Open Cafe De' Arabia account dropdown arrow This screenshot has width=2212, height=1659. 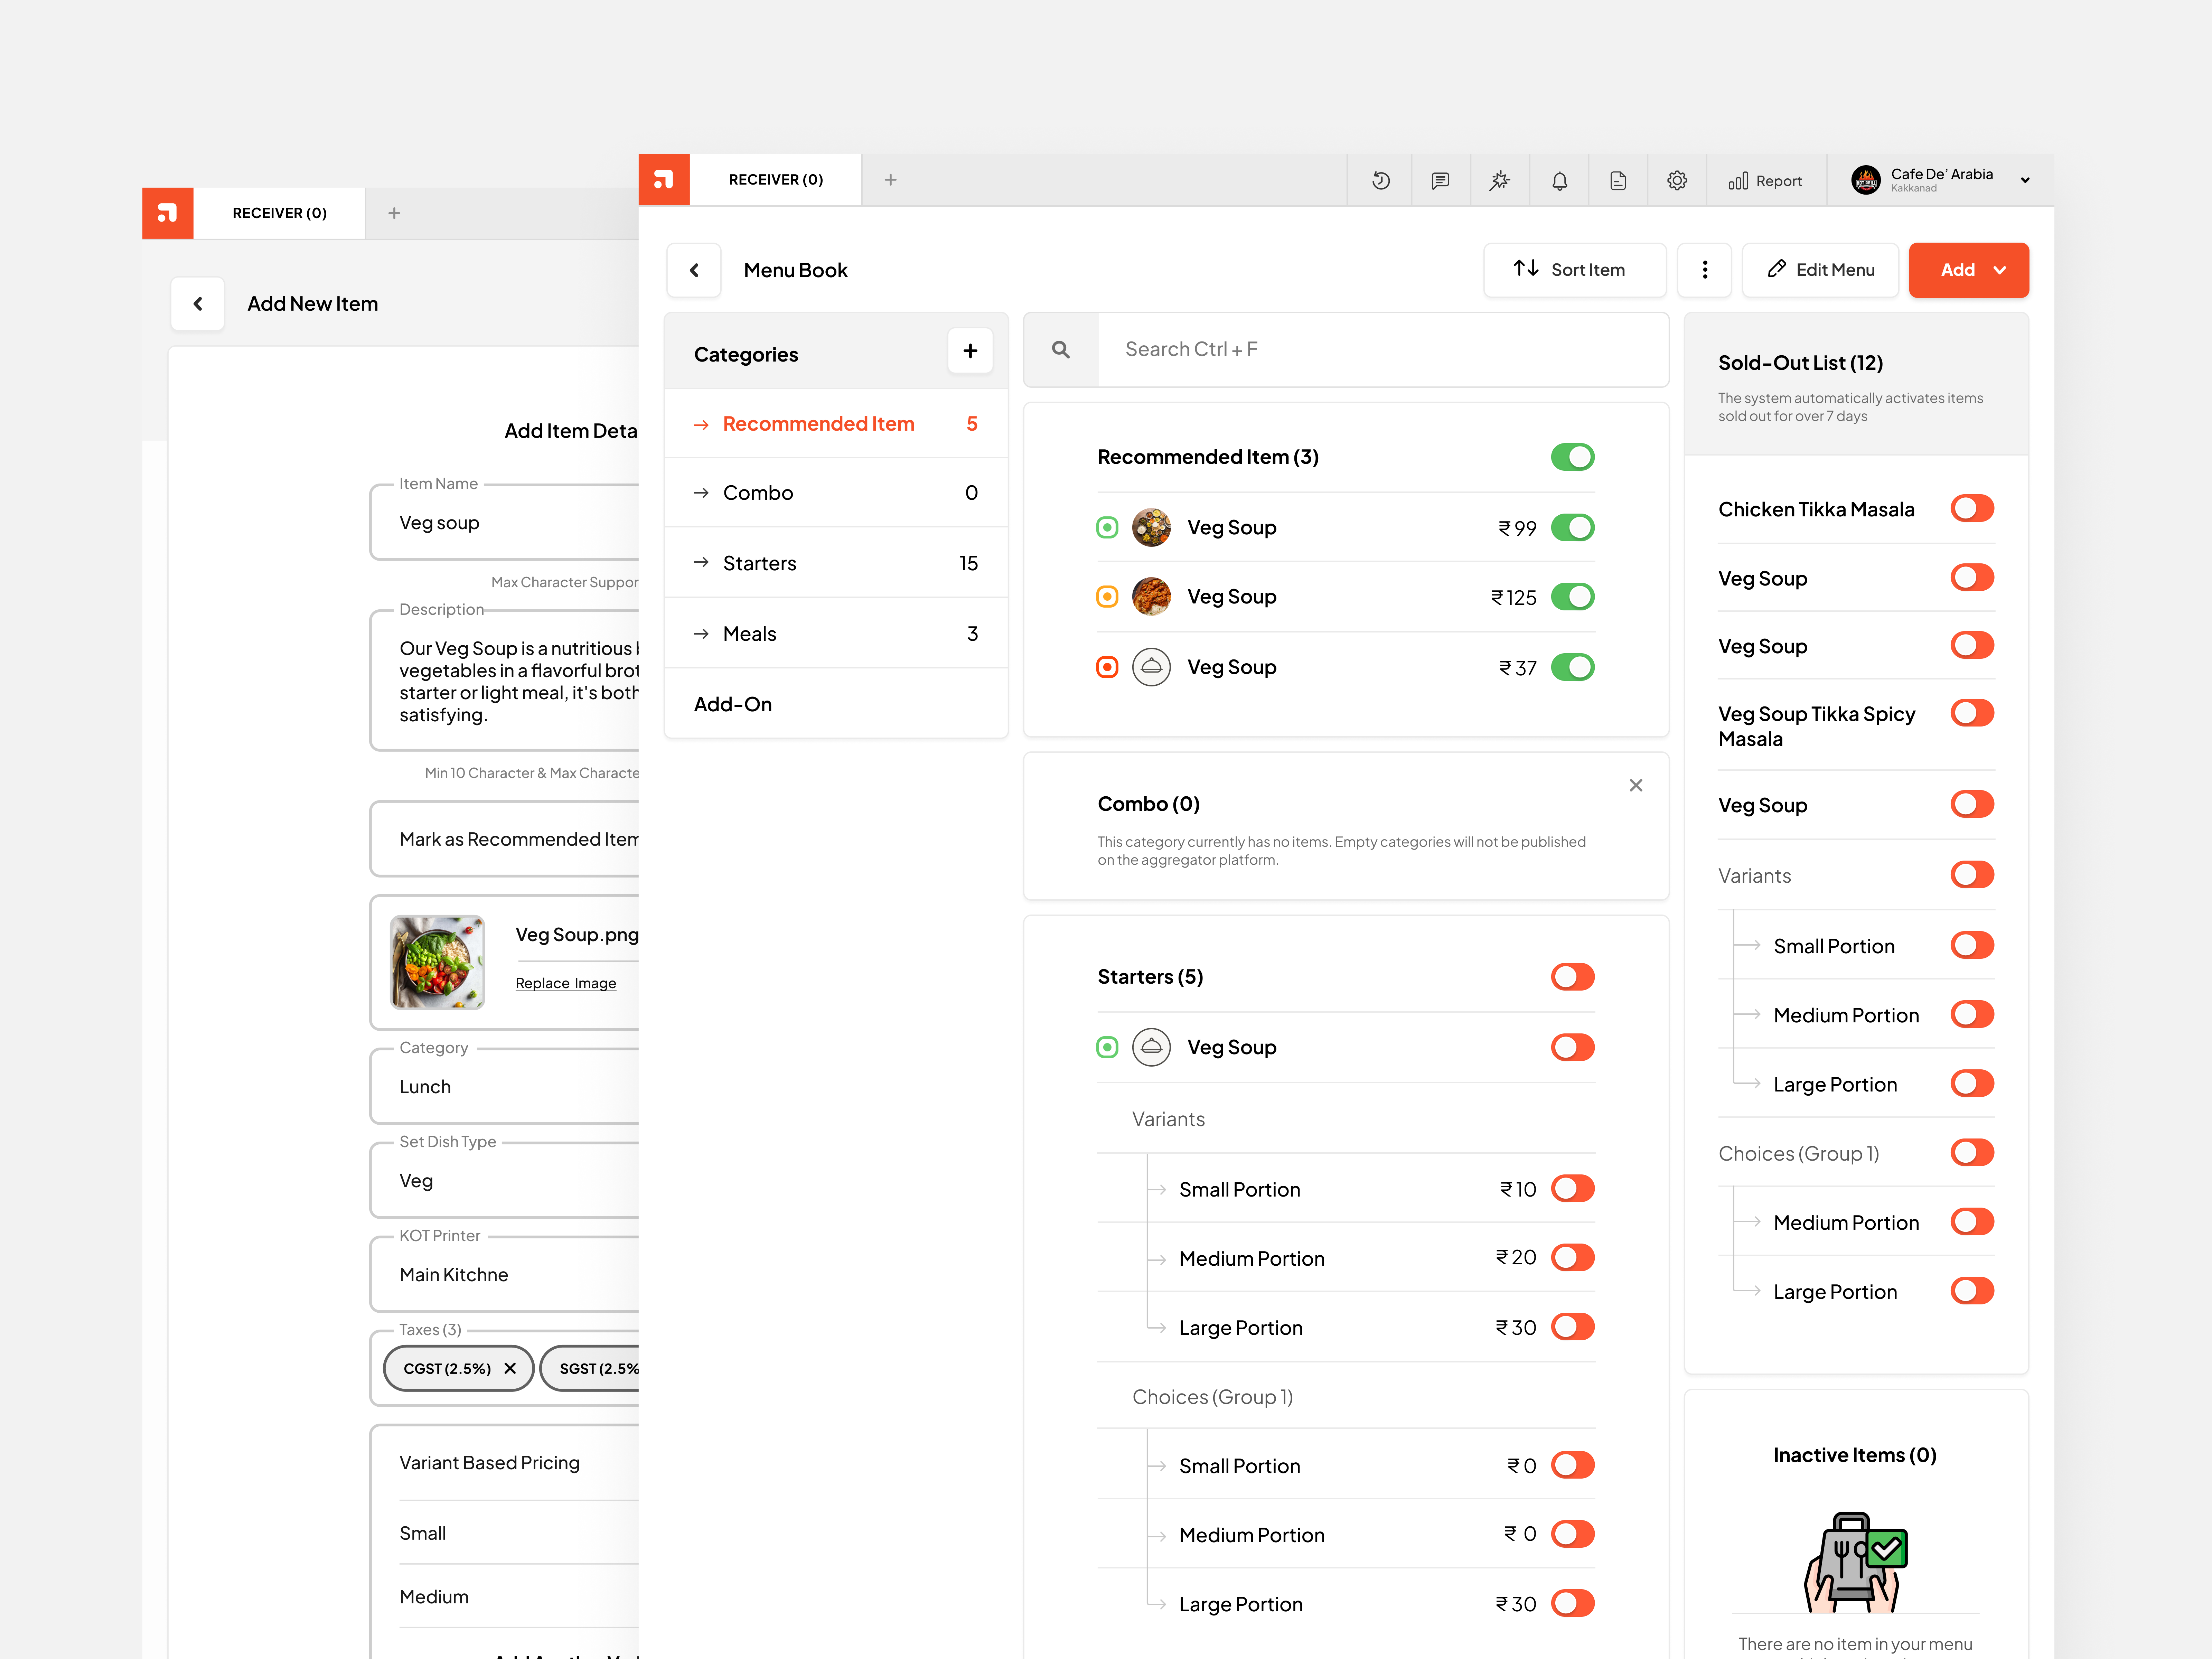click(2025, 181)
